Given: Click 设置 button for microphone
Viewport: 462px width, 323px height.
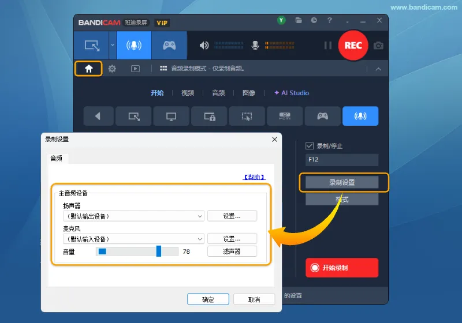Looking at the screenshot, I should click(x=232, y=239).
